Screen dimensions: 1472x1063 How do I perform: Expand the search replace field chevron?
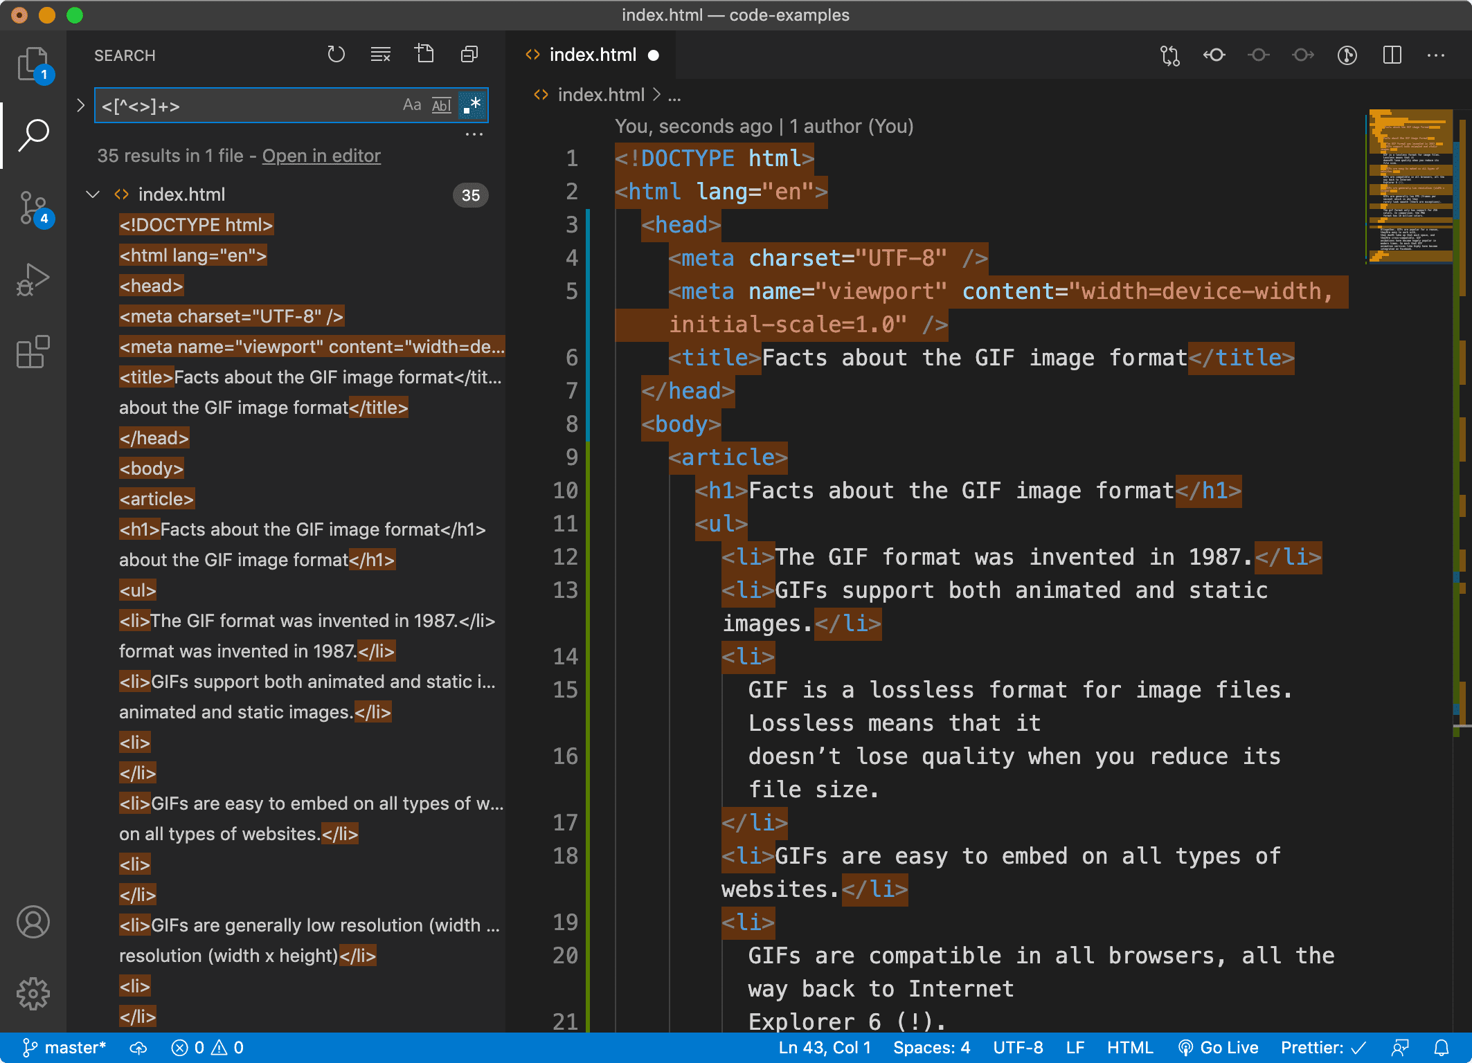(80, 105)
